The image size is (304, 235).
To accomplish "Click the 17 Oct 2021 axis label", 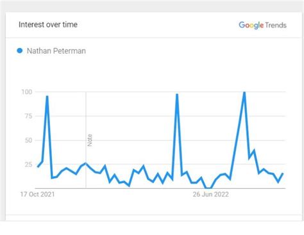I will [37, 194].
